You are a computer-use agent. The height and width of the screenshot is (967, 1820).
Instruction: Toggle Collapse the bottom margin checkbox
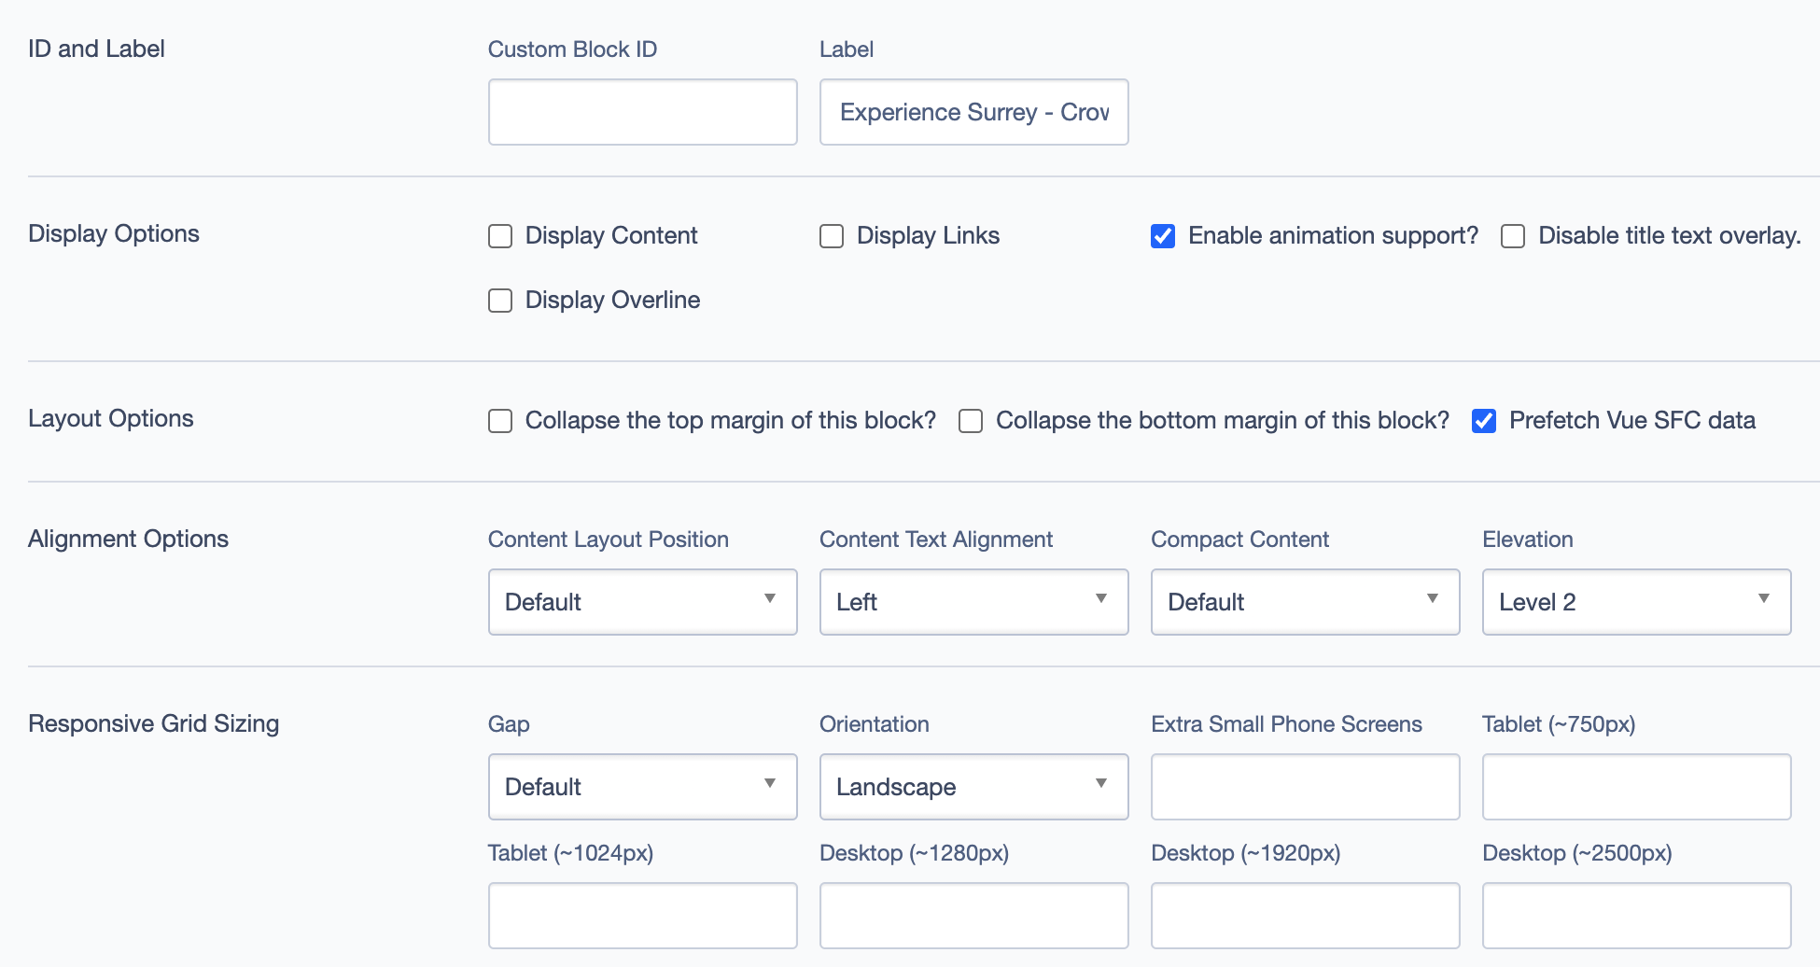971,421
